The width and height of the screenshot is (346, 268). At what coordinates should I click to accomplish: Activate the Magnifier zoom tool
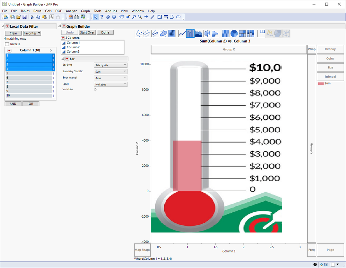click(140, 17)
